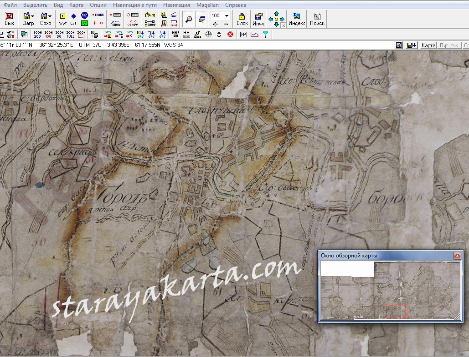Open the Файл menu
This screenshot has width=469, height=357.
(10, 5)
